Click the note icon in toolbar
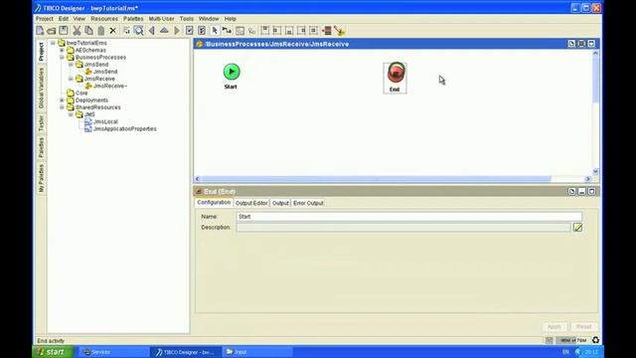636x358 pixels. pos(239,31)
